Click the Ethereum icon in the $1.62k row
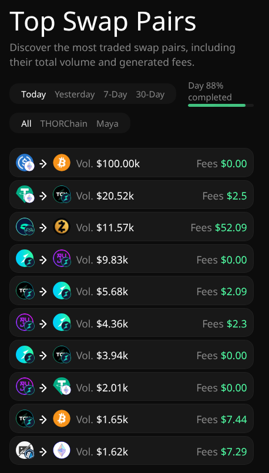 (x=62, y=451)
